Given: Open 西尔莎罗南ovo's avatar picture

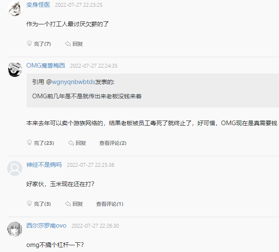Looking at the screenshot, I should (15, 229).
